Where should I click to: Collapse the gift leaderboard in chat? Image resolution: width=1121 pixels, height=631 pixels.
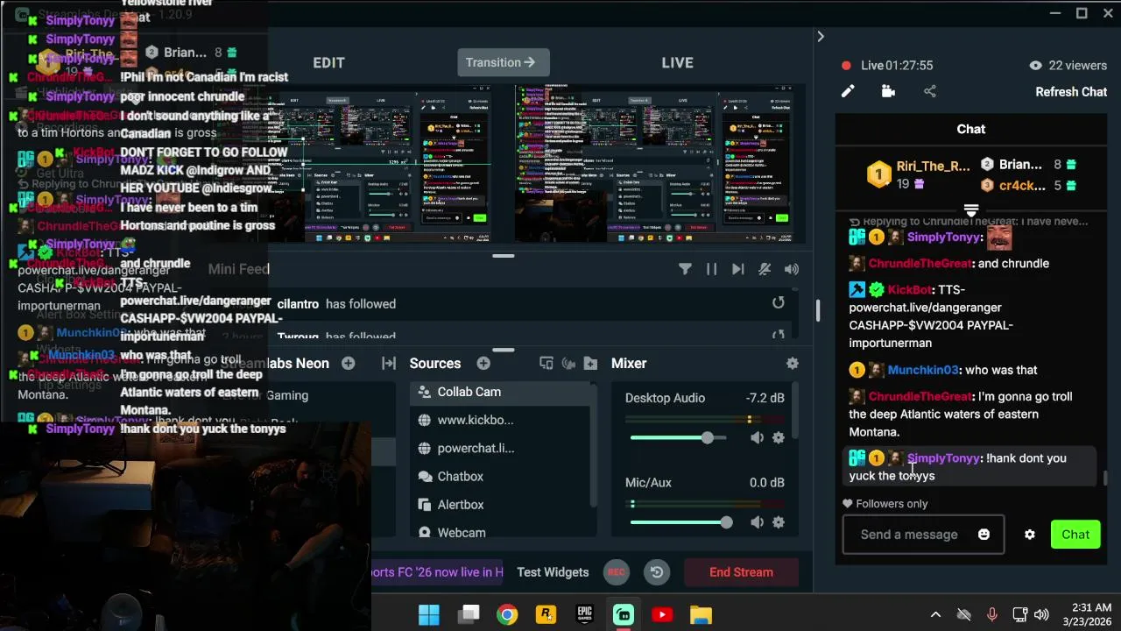tap(970, 210)
